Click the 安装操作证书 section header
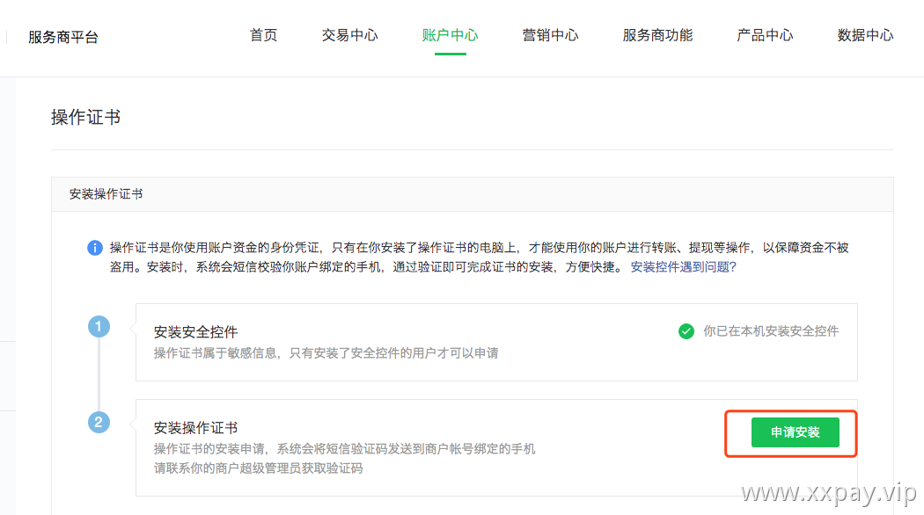 click(x=106, y=194)
